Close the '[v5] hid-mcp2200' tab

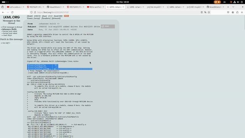pyautogui.click(x=163, y=7)
